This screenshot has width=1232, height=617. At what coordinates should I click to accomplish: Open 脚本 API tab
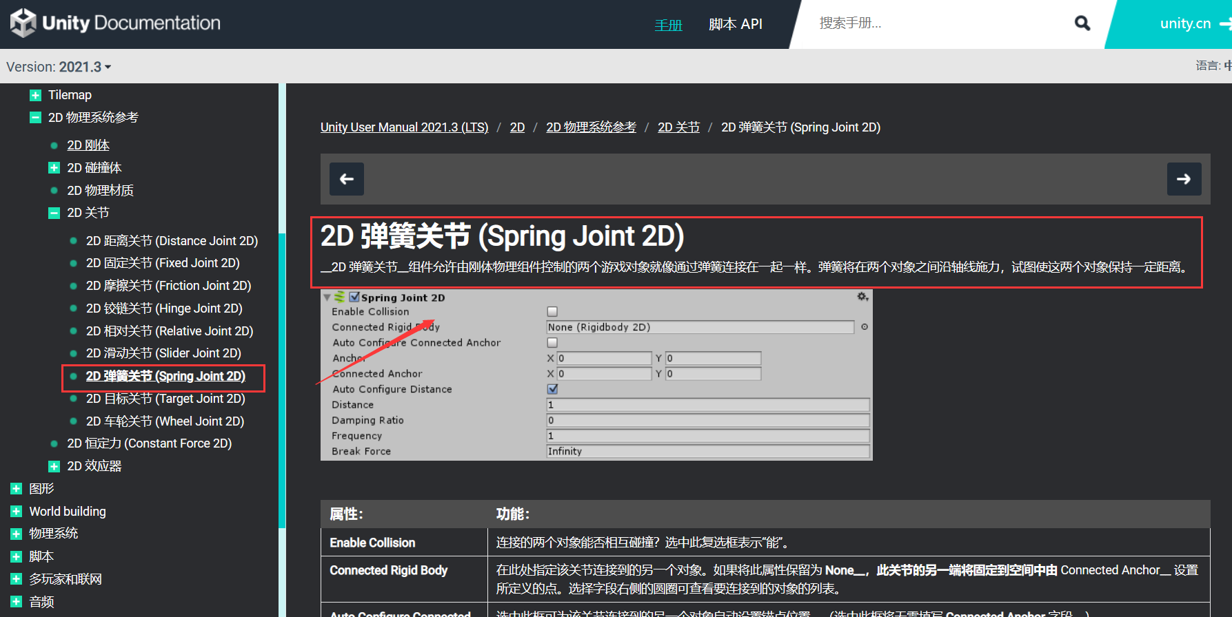click(x=736, y=24)
